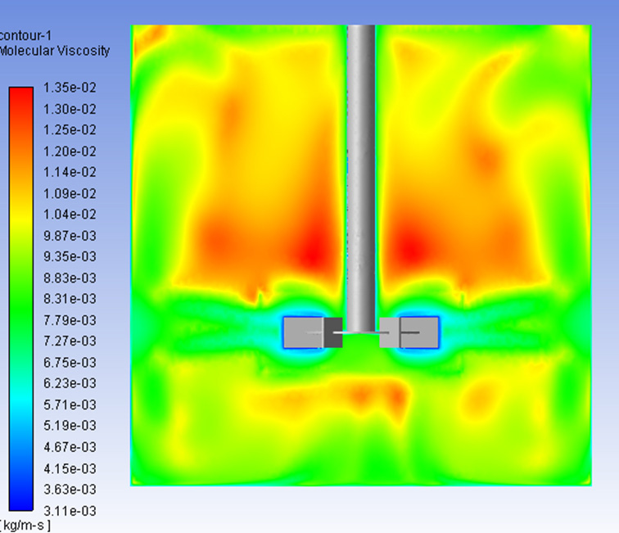
Task: Select the impeller shaft in the viewport
Action: pyautogui.click(x=361, y=178)
